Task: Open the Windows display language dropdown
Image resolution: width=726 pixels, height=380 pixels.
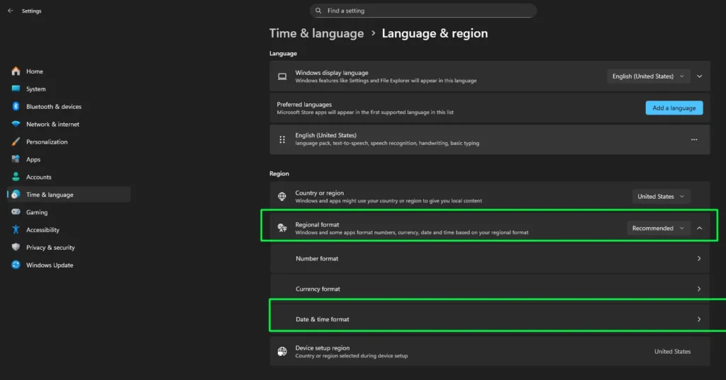Action: point(648,76)
